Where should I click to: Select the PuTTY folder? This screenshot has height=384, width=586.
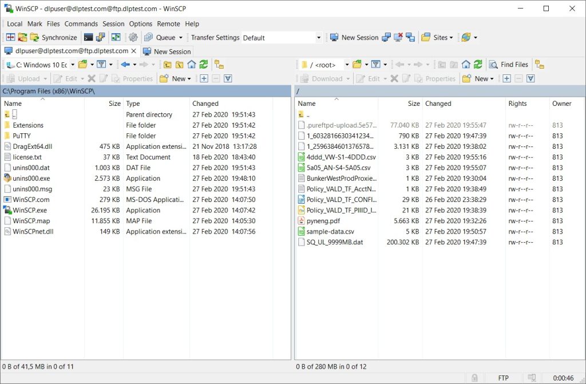[22, 136]
